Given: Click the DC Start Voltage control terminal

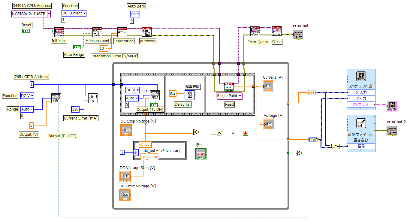Looking at the screenshot, I should click(125, 195).
